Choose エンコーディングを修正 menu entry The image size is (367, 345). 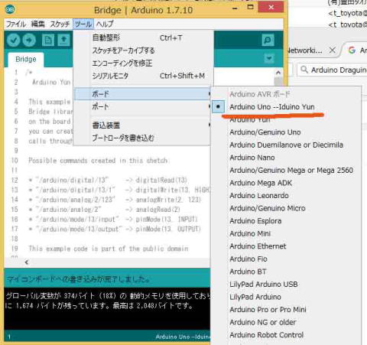tap(143, 63)
